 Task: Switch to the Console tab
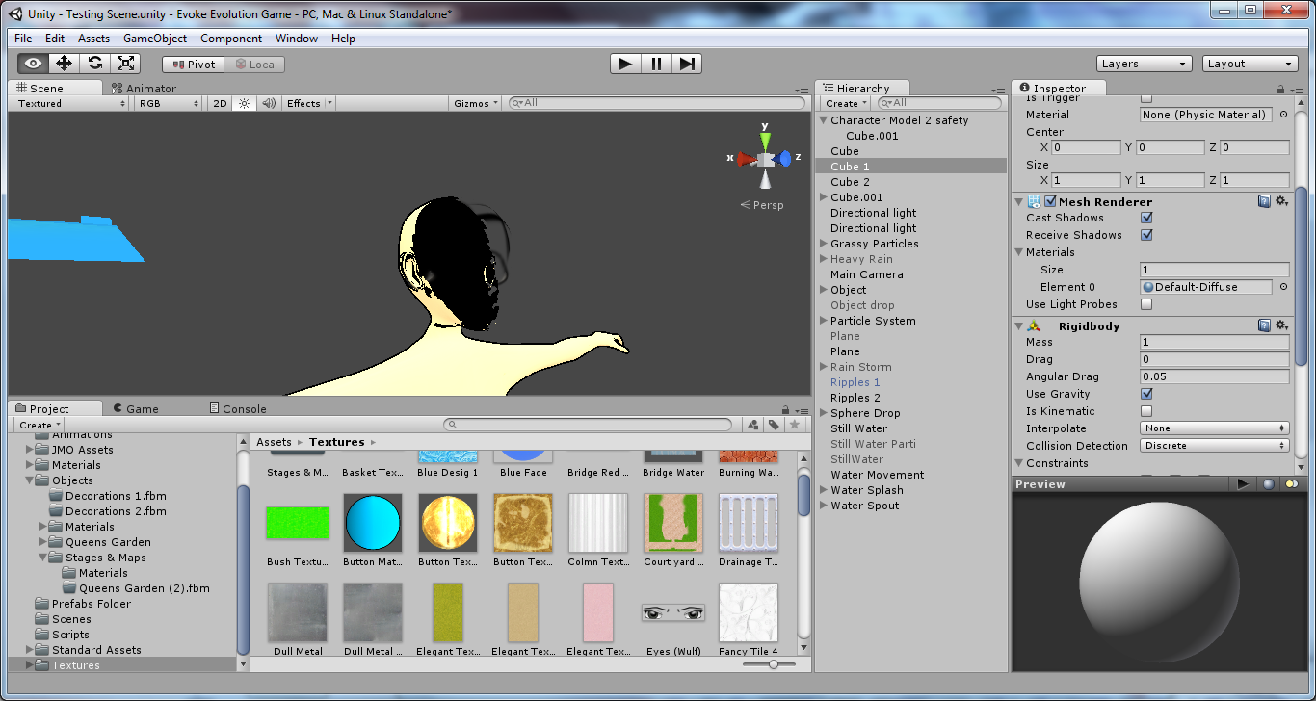click(237, 408)
